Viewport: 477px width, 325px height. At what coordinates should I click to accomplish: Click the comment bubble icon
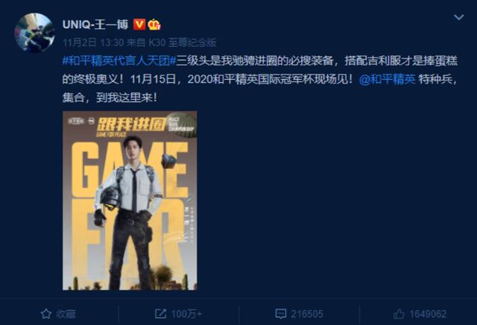(280, 314)
